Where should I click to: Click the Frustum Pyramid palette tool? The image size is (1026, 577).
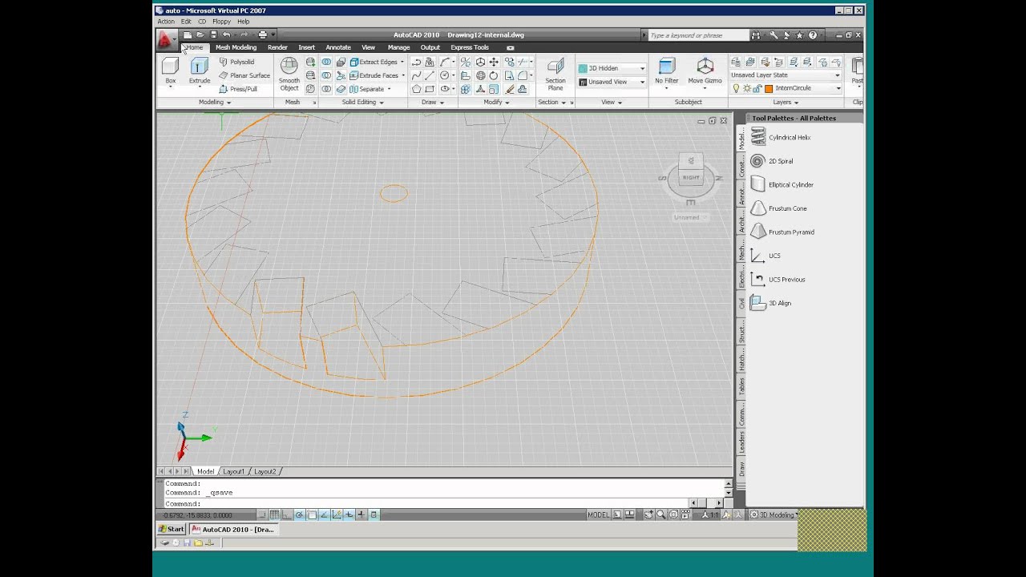click(x=782, y=232)
